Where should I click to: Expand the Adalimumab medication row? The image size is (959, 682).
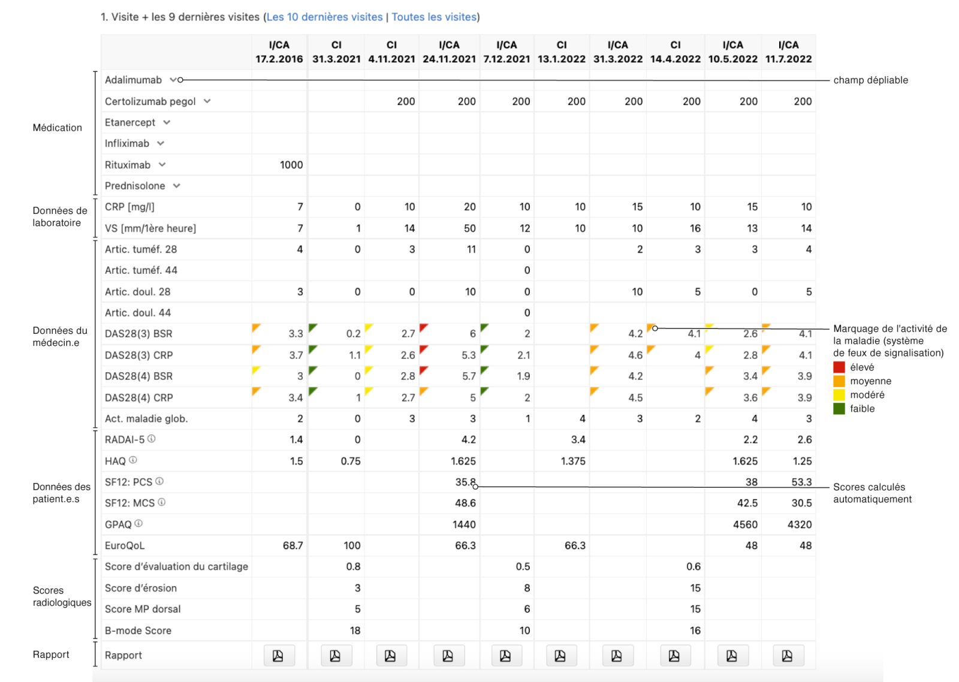tap(173, 80)
